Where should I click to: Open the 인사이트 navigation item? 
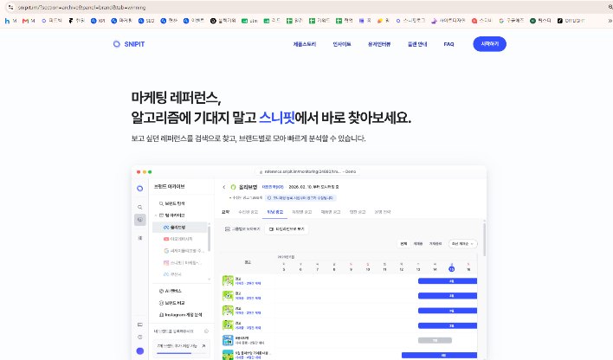coord(341,44)
